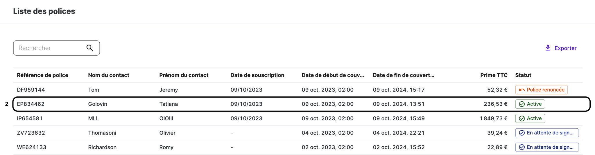Sort by Nom du contact column header
This screenshot has height=155, width=595.
109,75
